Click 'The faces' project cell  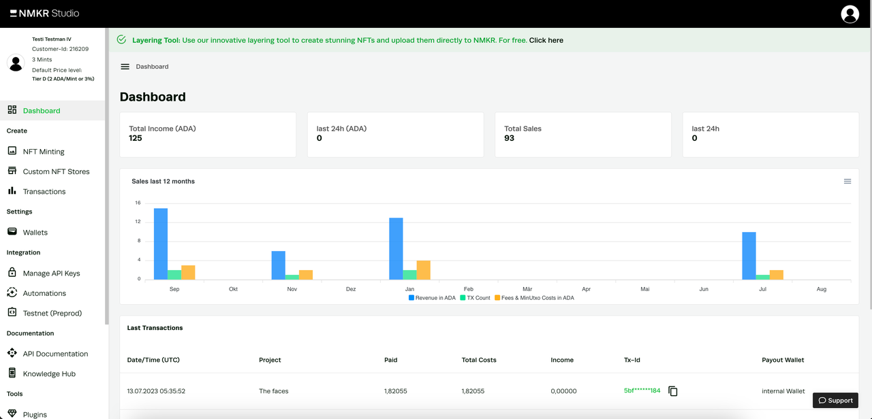click(274, 391)
